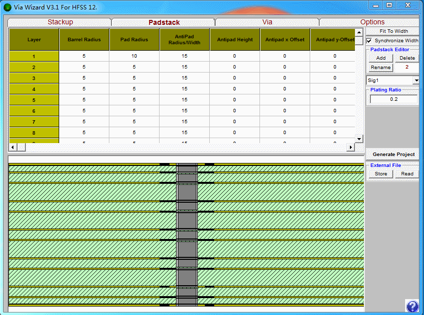Screen dimensions: 424x315
Task: Select layer 6 row header
Action: click(x=34, y=111)
